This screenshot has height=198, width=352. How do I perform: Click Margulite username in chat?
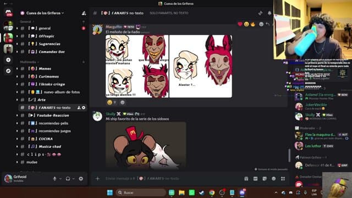click(114, 27)
